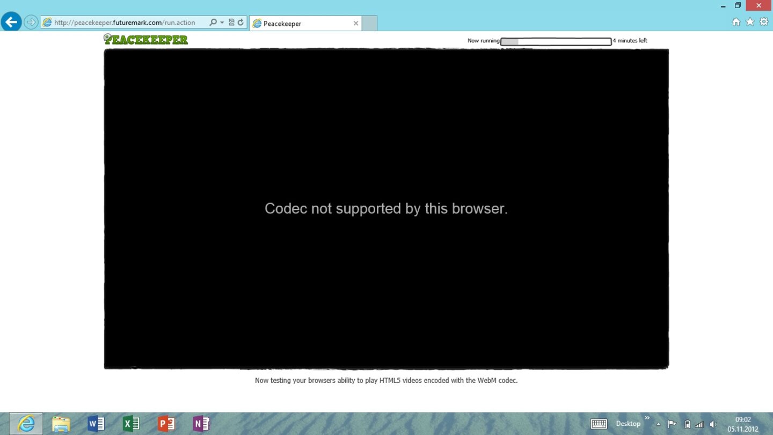Viewport: 773px width, 435px height.
Task: Click the search magnifier in address bar
Action: point(213,23)
